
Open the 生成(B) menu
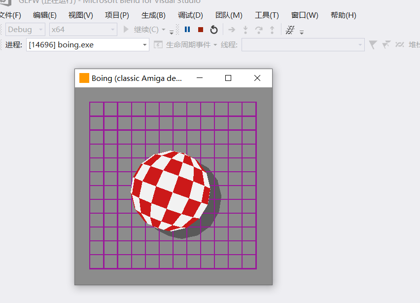(153, 15)
